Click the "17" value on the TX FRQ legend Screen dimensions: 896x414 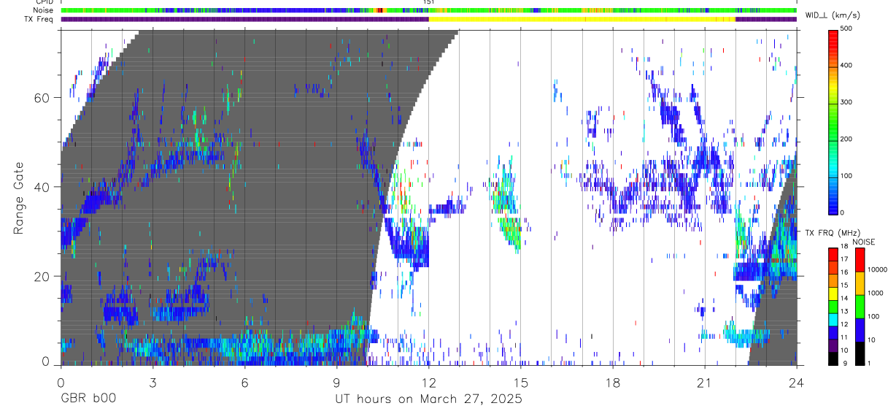(846, 259)
